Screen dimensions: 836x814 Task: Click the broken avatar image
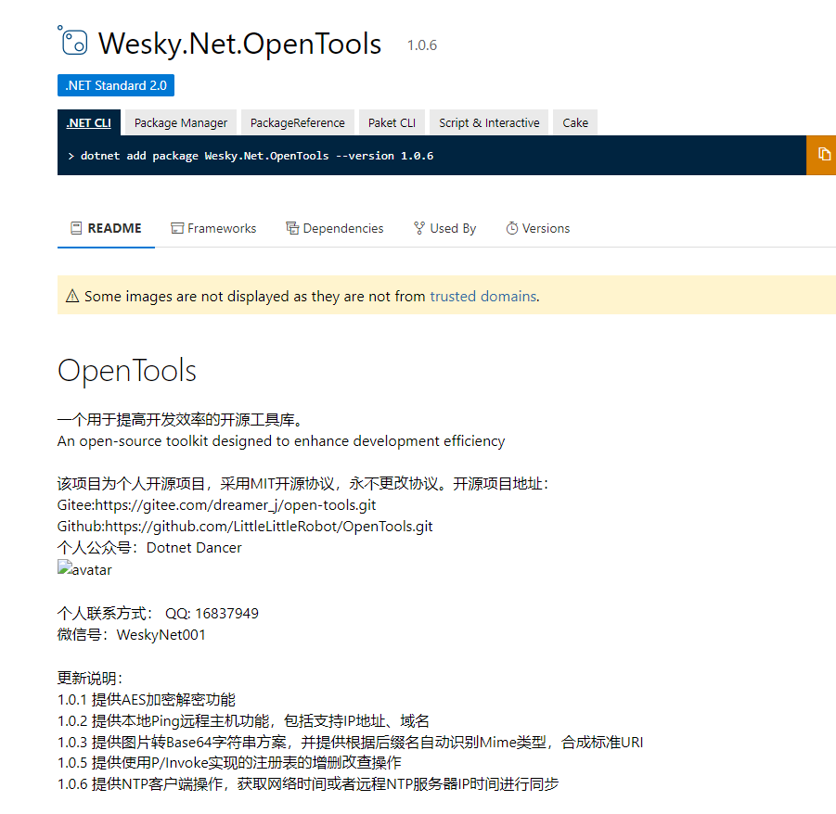coord(84,569)
